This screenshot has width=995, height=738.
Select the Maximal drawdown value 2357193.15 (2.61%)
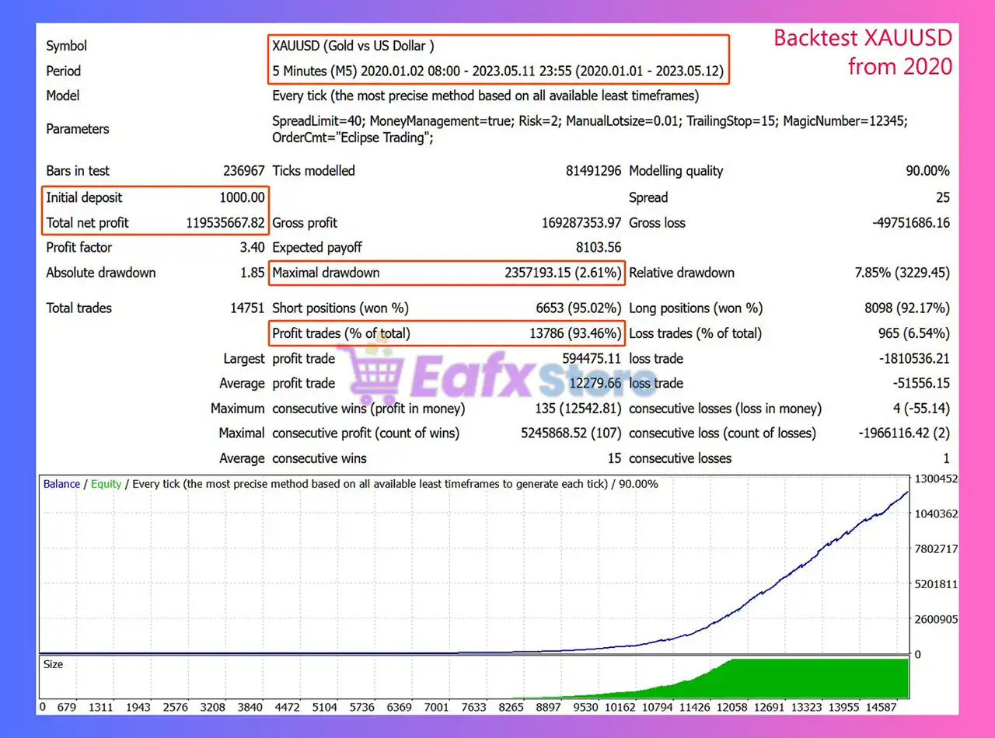click(563, 273)
